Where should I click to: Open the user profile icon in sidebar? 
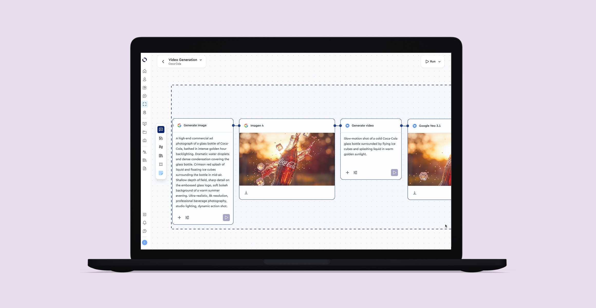click(145, 79)
